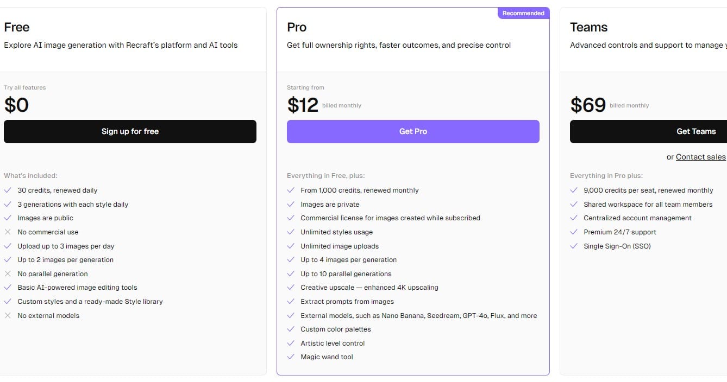Click the X icon beside No parallel generation
The height and width of the screenshot is (382, 727).
tap(8, 274)
